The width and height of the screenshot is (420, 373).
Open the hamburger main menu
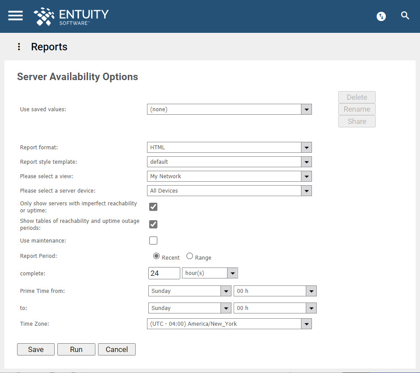point(16,16)
